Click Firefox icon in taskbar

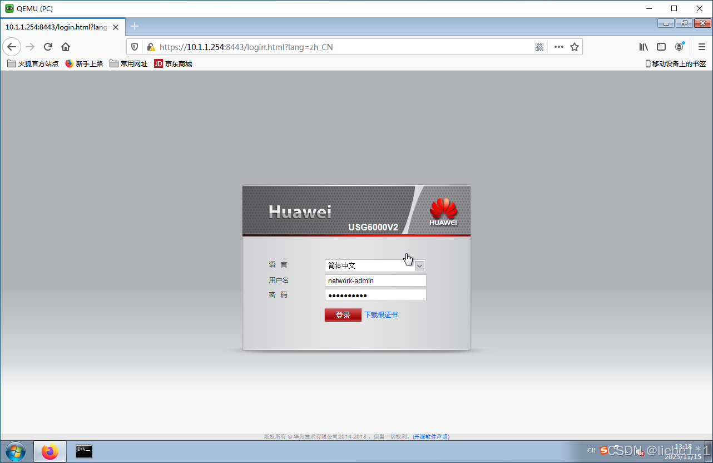[50, 451]
